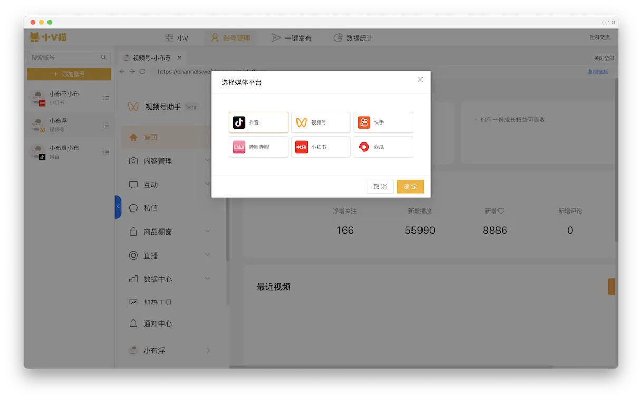
Task: Open menu icon for 小布浮 account
Action: pyautogui.click(x=106, y=125)
